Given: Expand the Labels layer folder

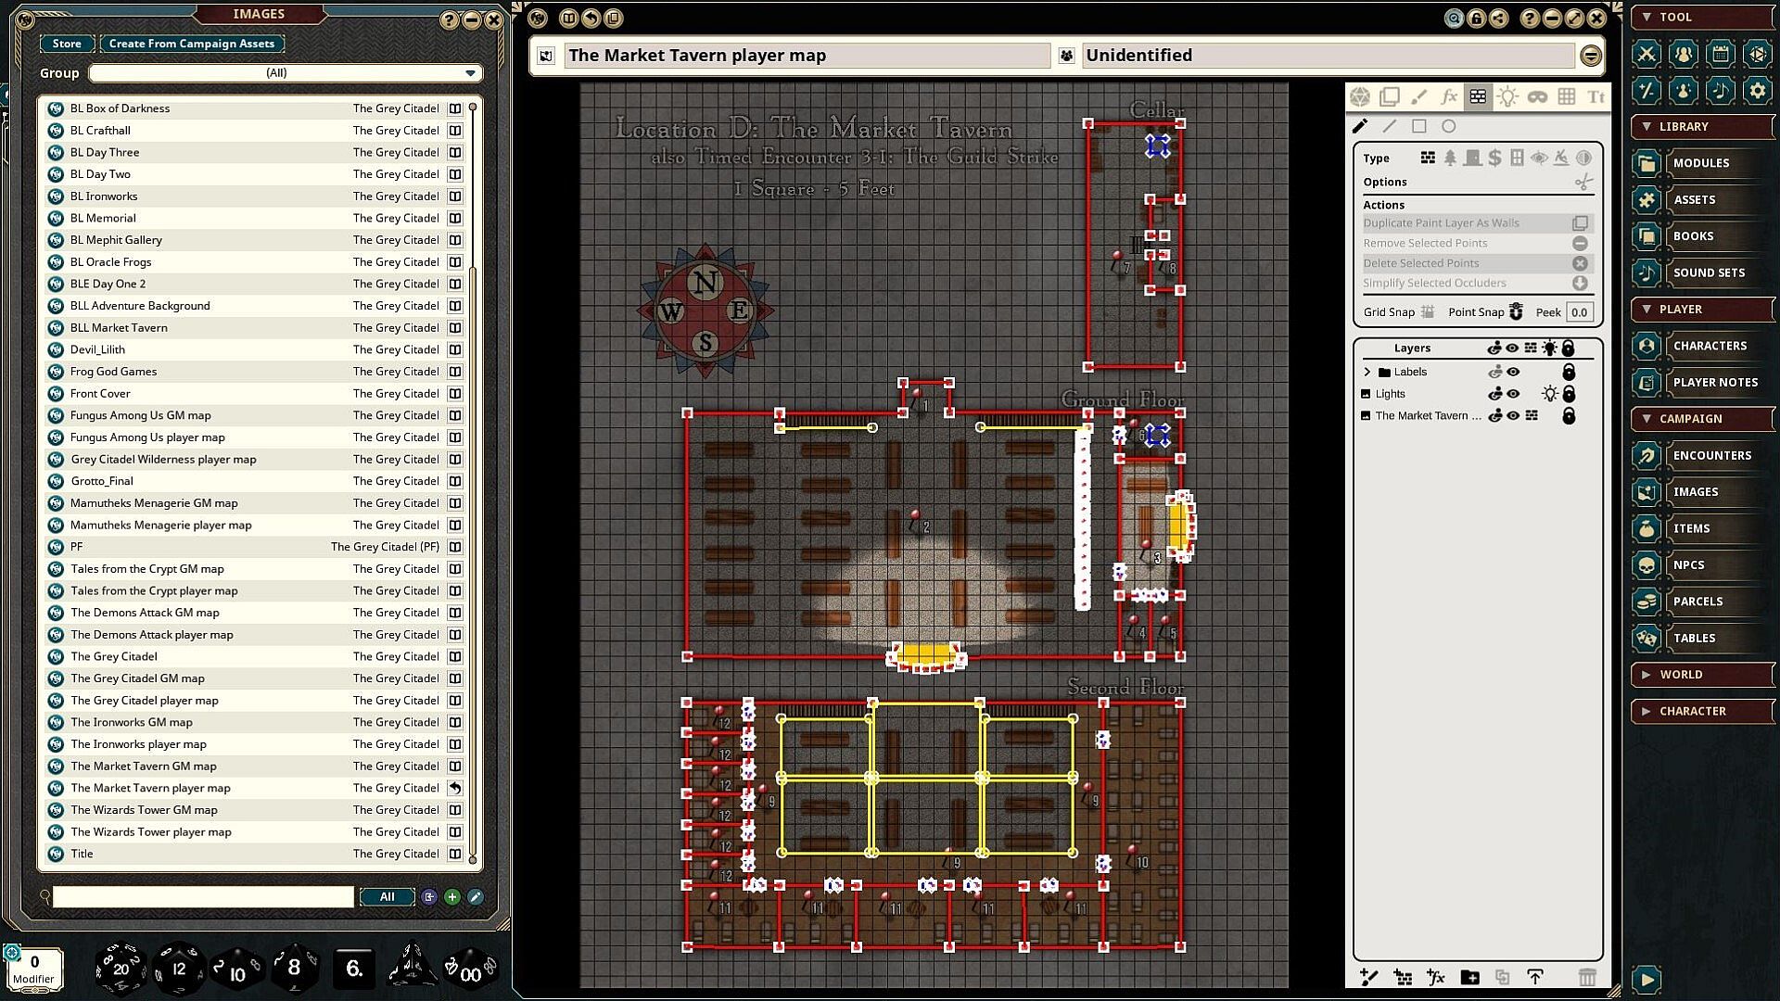Looking at the screenshot, I should pos(1367,372).
